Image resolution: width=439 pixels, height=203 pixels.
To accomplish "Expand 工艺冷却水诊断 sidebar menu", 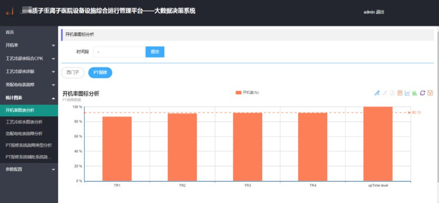I will [x=29, y=72].
